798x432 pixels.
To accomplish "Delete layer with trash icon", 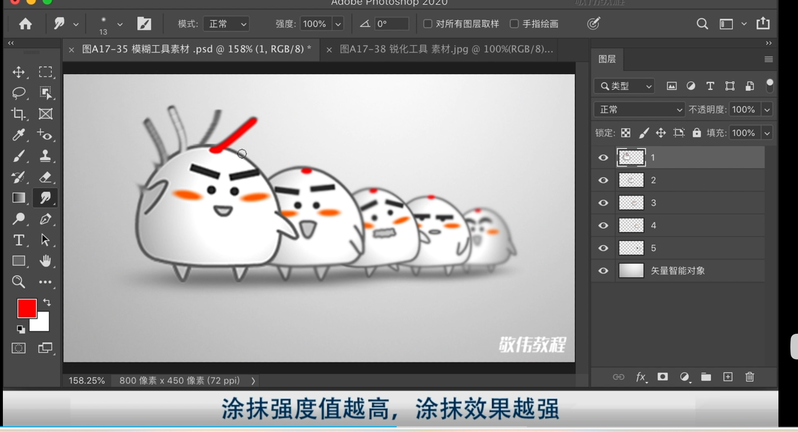I will pos(749,377).
